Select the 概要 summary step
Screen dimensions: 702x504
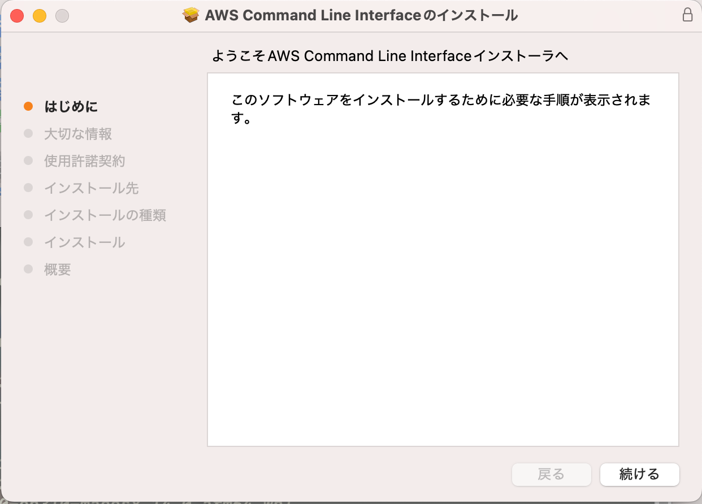(58, 270)
